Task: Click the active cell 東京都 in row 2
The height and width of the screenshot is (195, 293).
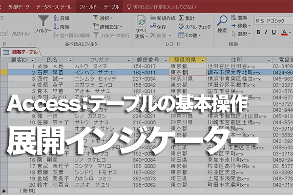Action: [x=188, y=73]
